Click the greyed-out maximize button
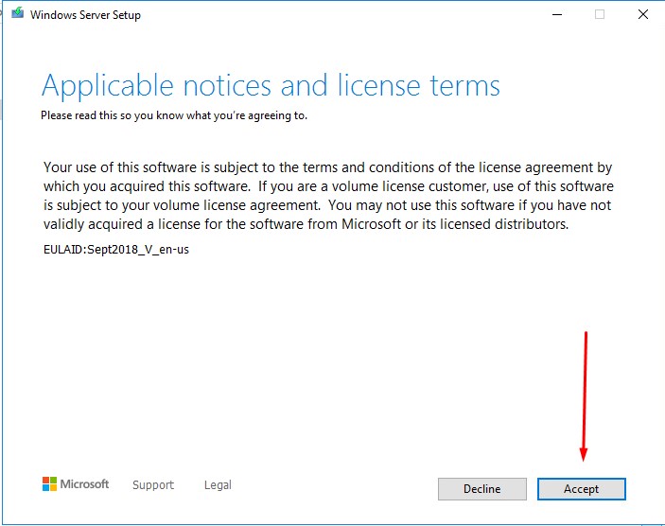The height and width of the screenshot is (526, 665). 600,14
